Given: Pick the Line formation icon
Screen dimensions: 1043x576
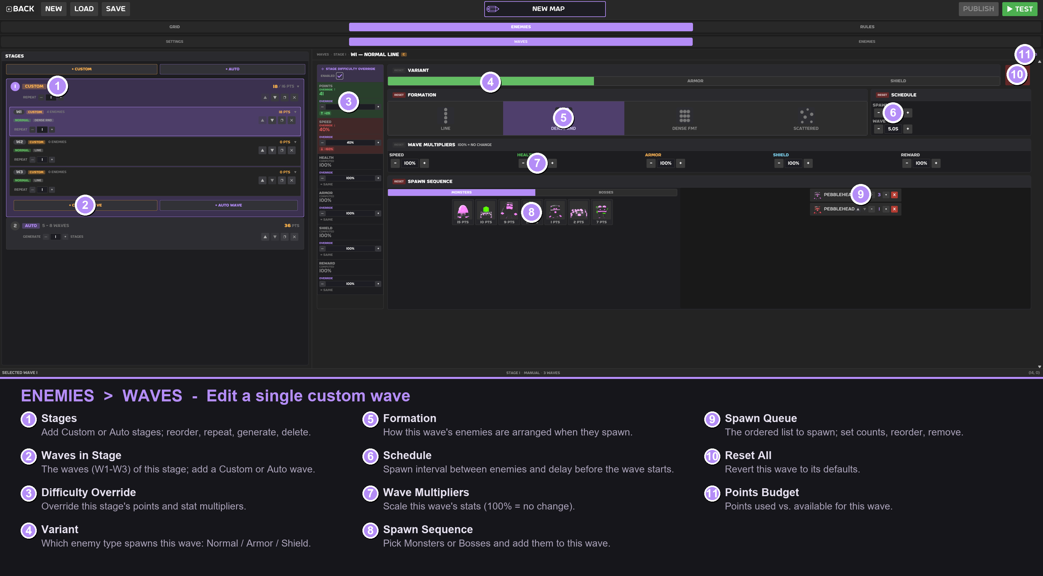Looking at the screenshot, I should [x=445, y=118].
